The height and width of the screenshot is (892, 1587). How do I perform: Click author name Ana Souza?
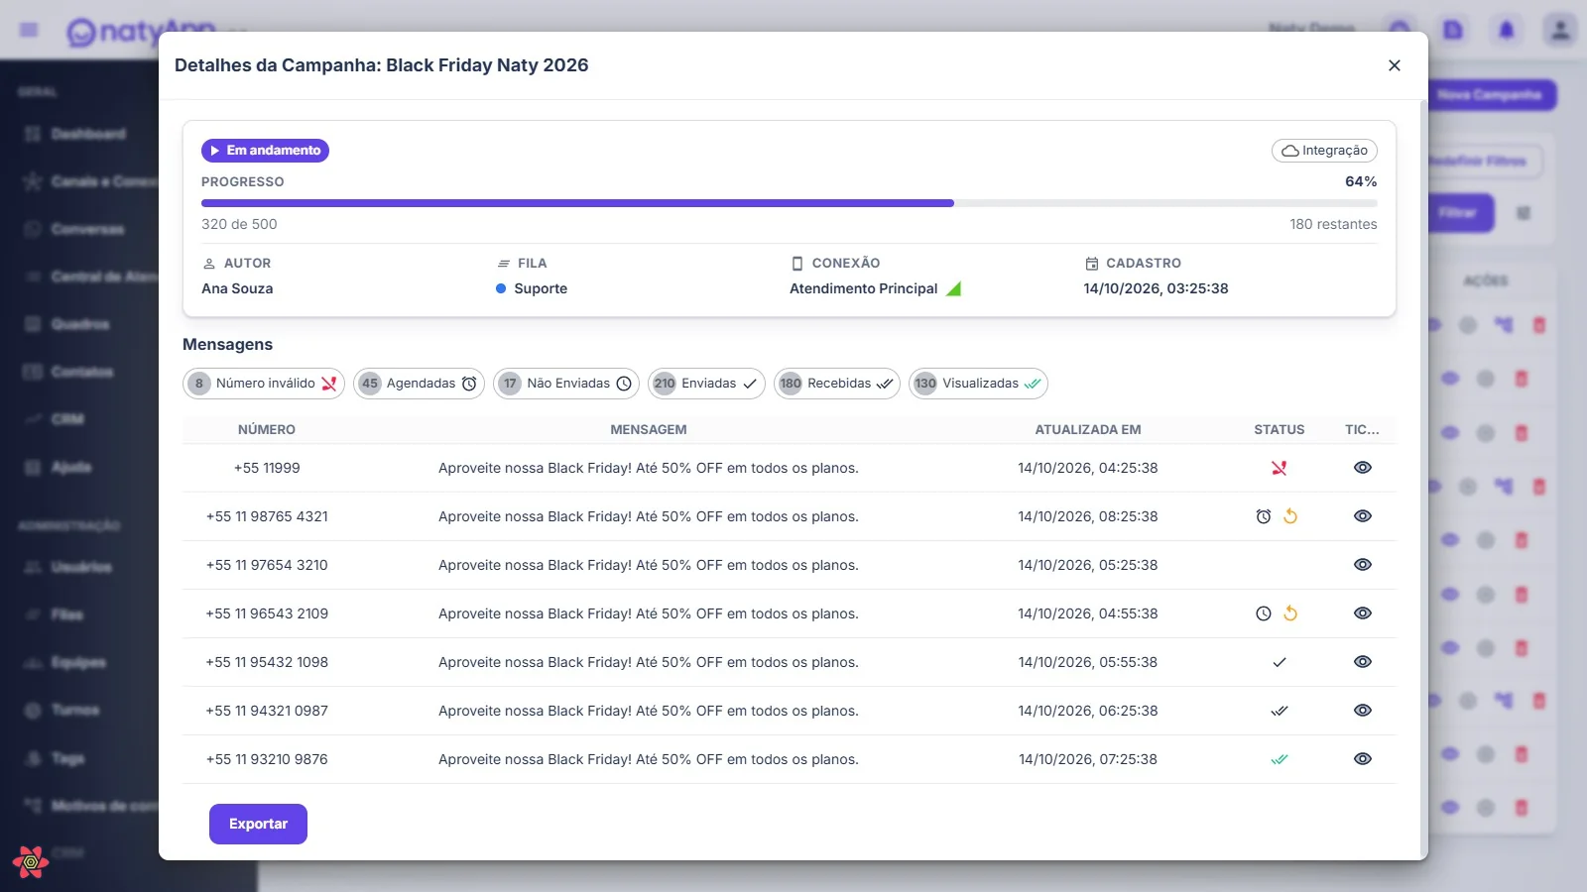tap(237, 288)
